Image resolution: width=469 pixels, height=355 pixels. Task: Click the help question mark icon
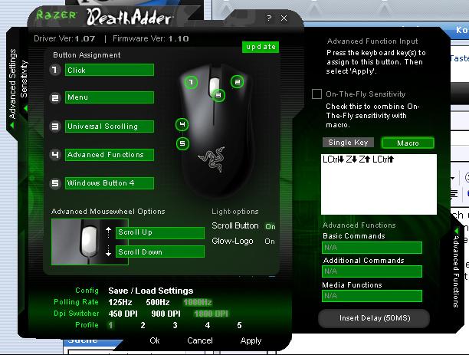coord(269,18)
